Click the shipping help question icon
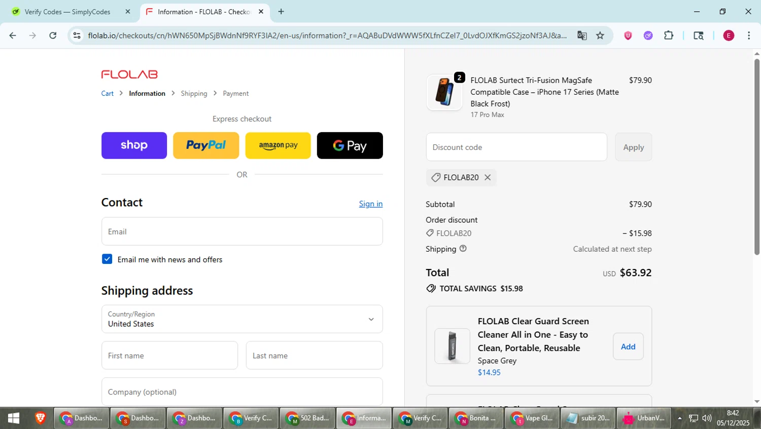 click(x=463, y=249)
